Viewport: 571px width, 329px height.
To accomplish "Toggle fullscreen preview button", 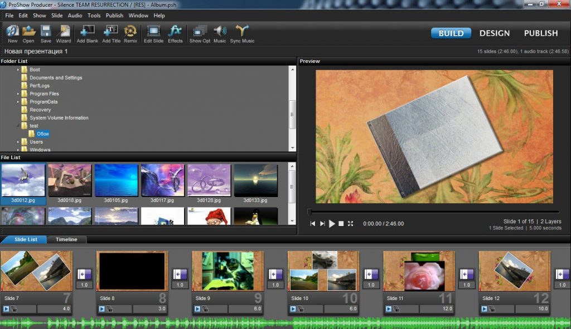I will tap(350, 224).
